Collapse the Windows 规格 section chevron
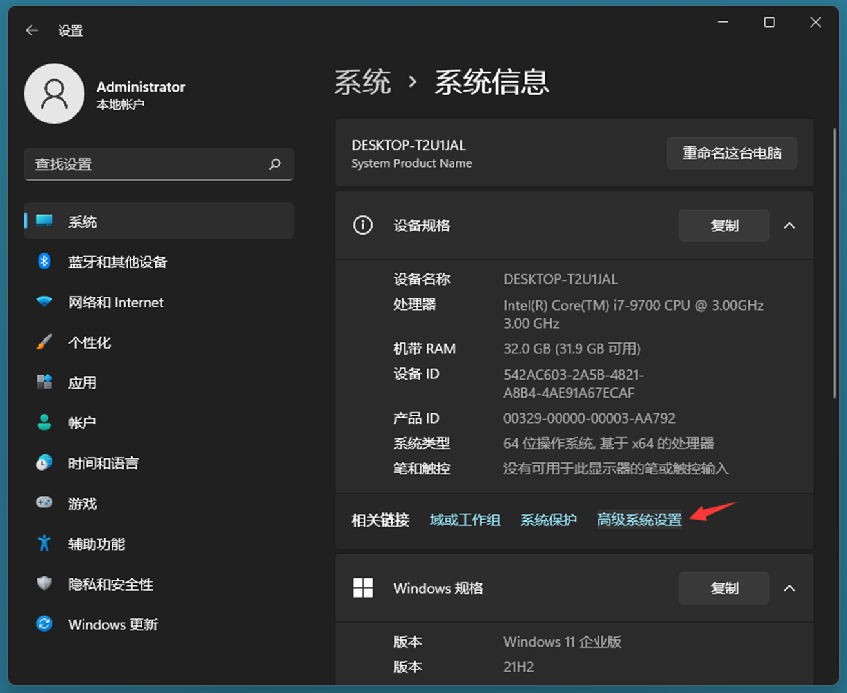 coord(790,588)
